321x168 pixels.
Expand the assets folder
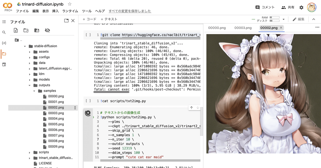coord(30,51)
